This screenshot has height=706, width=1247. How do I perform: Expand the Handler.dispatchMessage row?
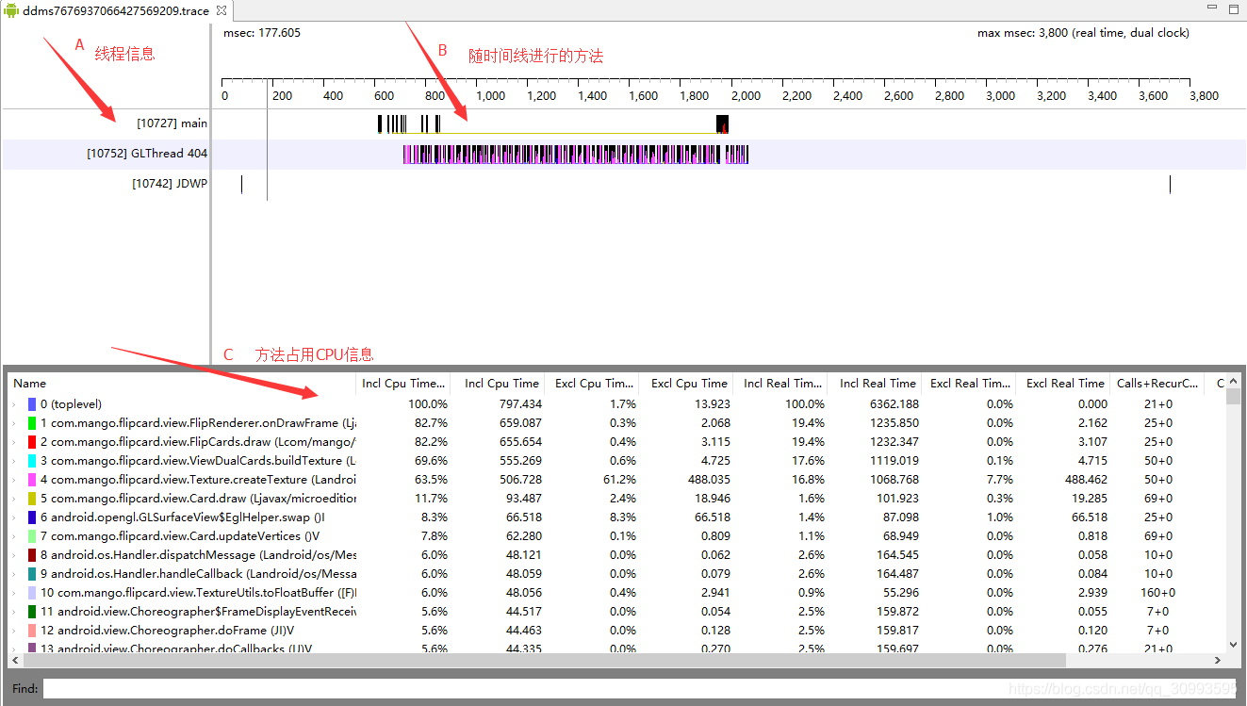14,555
